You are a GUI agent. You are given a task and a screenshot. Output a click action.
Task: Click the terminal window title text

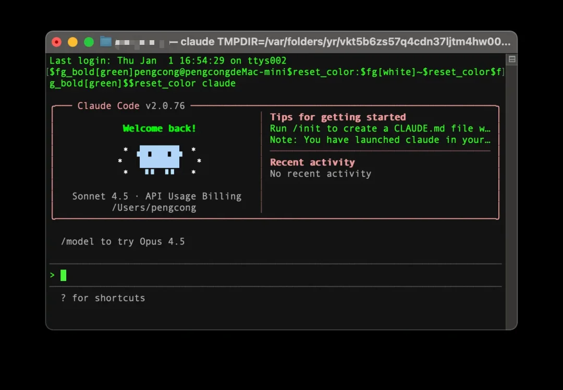[x=344, y=42]
